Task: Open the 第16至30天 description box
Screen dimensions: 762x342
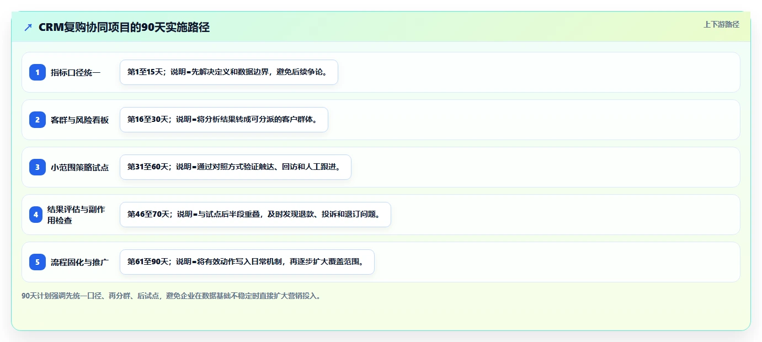Action: point(224,120)
